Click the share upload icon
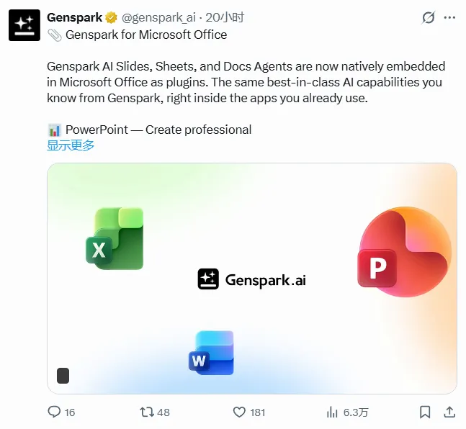 [x=449, y=412]
